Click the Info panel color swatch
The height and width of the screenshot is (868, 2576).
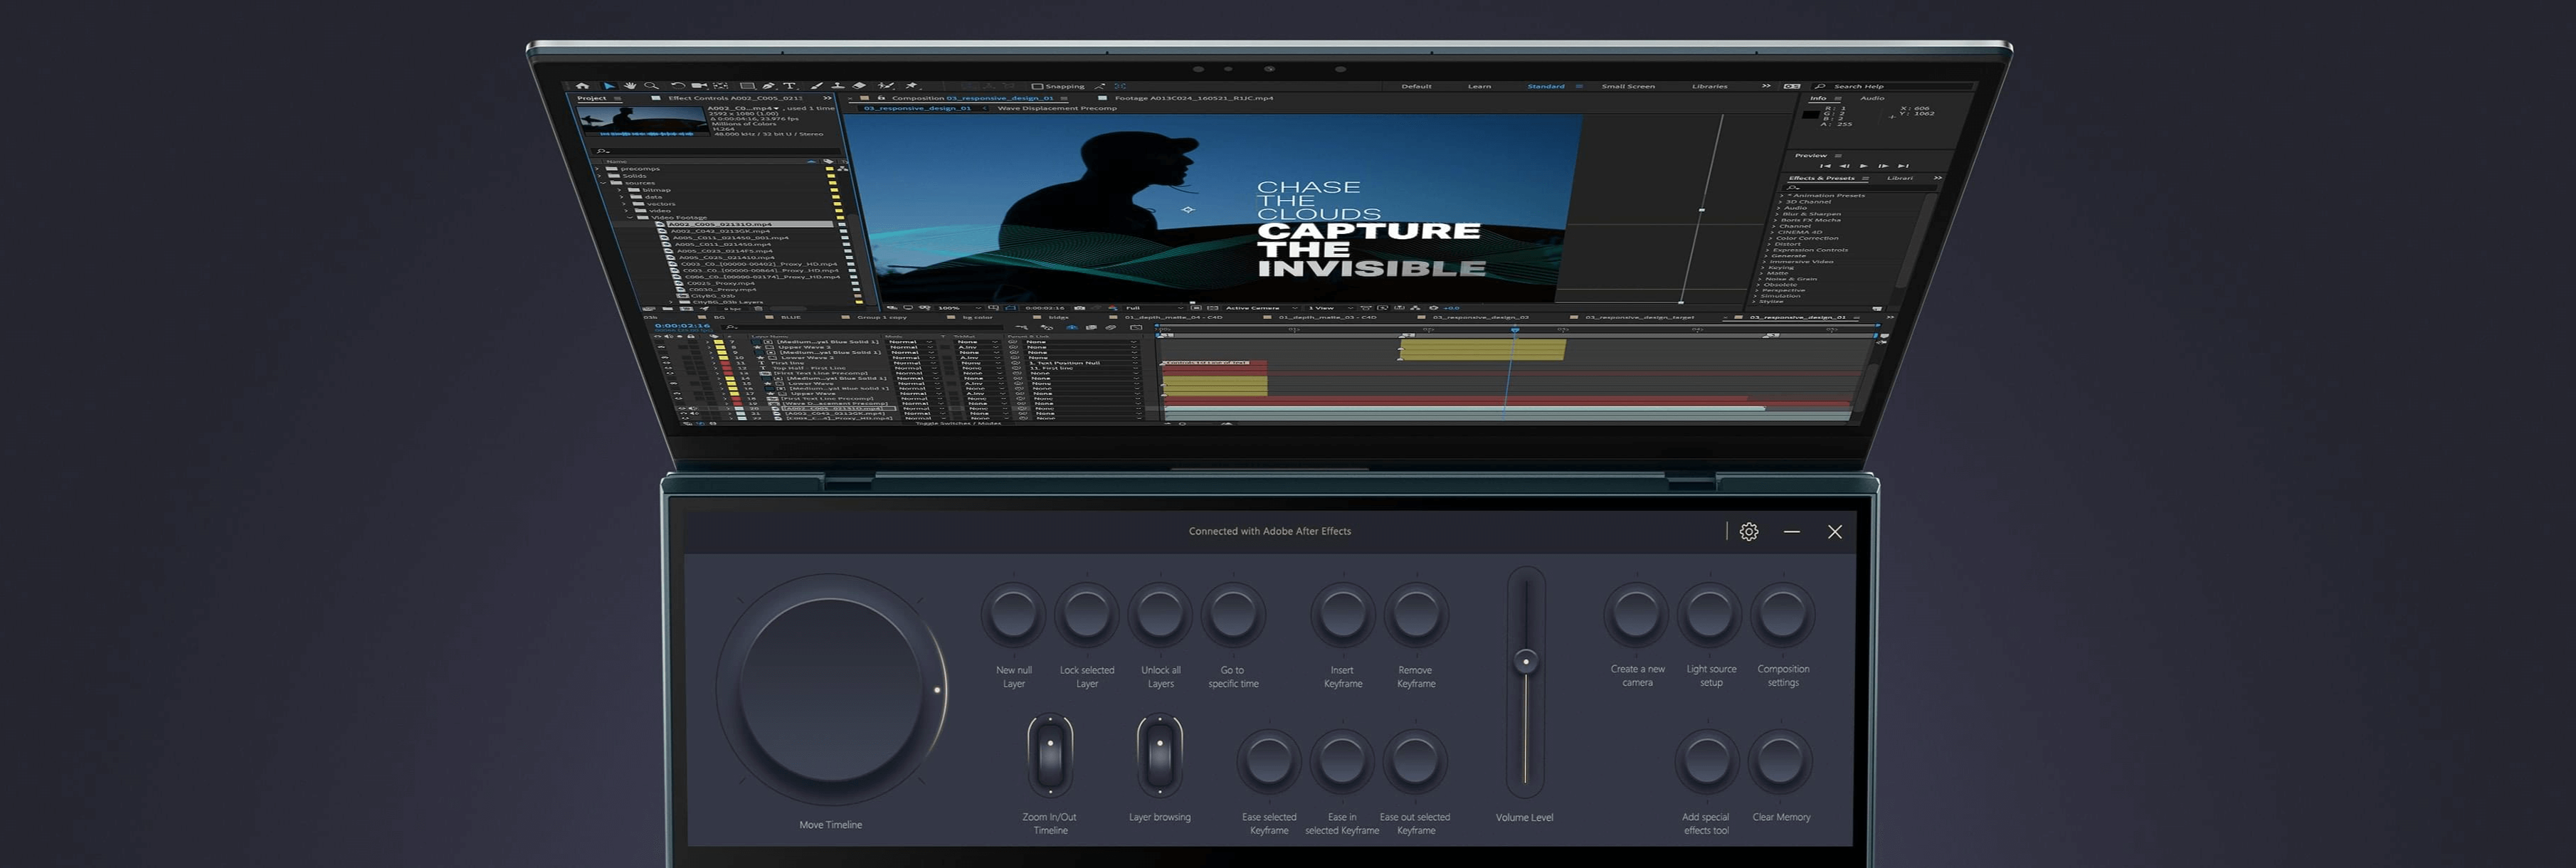[x=1811, y=115]
